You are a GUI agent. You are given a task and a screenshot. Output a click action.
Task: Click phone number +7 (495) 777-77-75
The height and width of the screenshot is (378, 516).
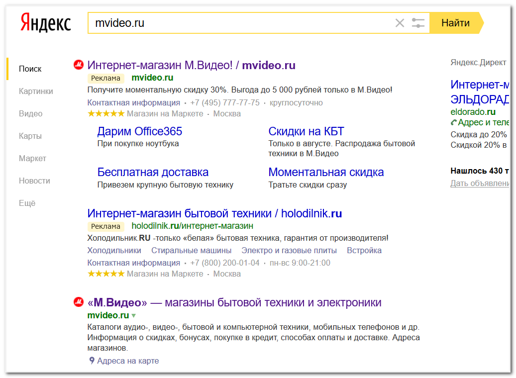coord(225,102)
